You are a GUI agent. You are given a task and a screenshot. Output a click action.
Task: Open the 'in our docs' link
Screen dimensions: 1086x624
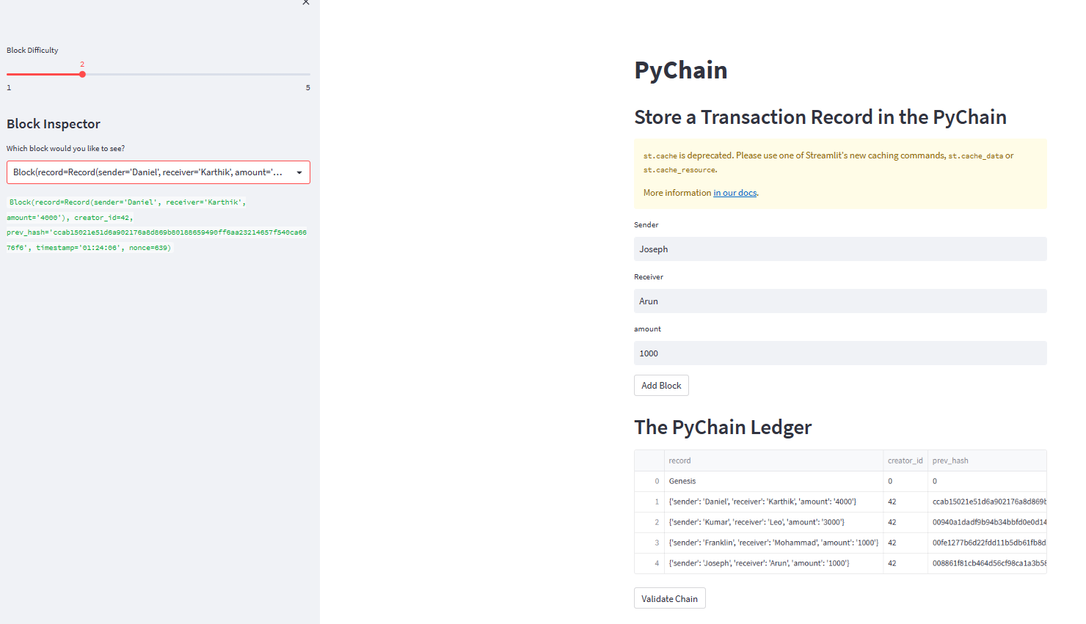pyautogui.click(x=735, y=192)
